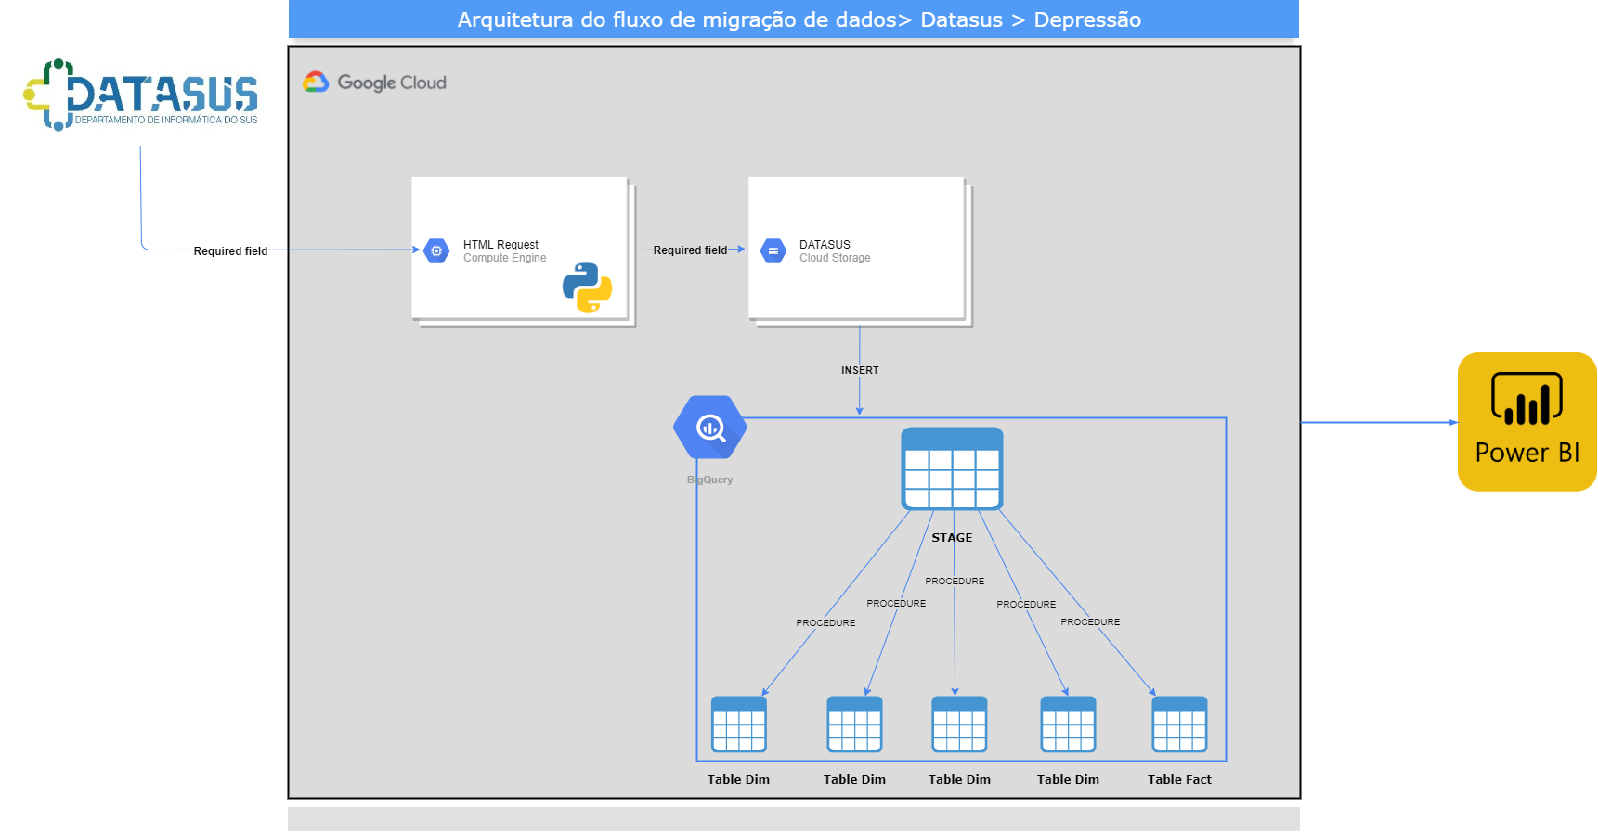Click the Power BI icon
Viewport: 1598px width, 832px height.
(1527, 422)
